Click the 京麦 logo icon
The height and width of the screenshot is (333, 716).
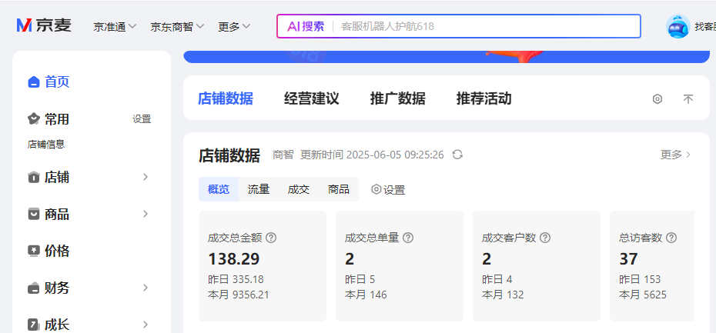pos(25,25)
